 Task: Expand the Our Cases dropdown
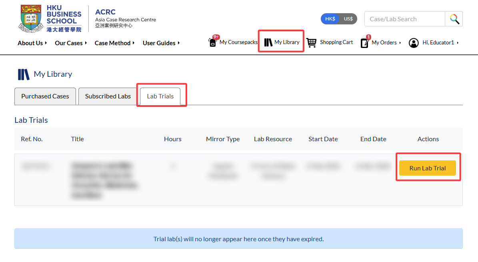point(71,43)
